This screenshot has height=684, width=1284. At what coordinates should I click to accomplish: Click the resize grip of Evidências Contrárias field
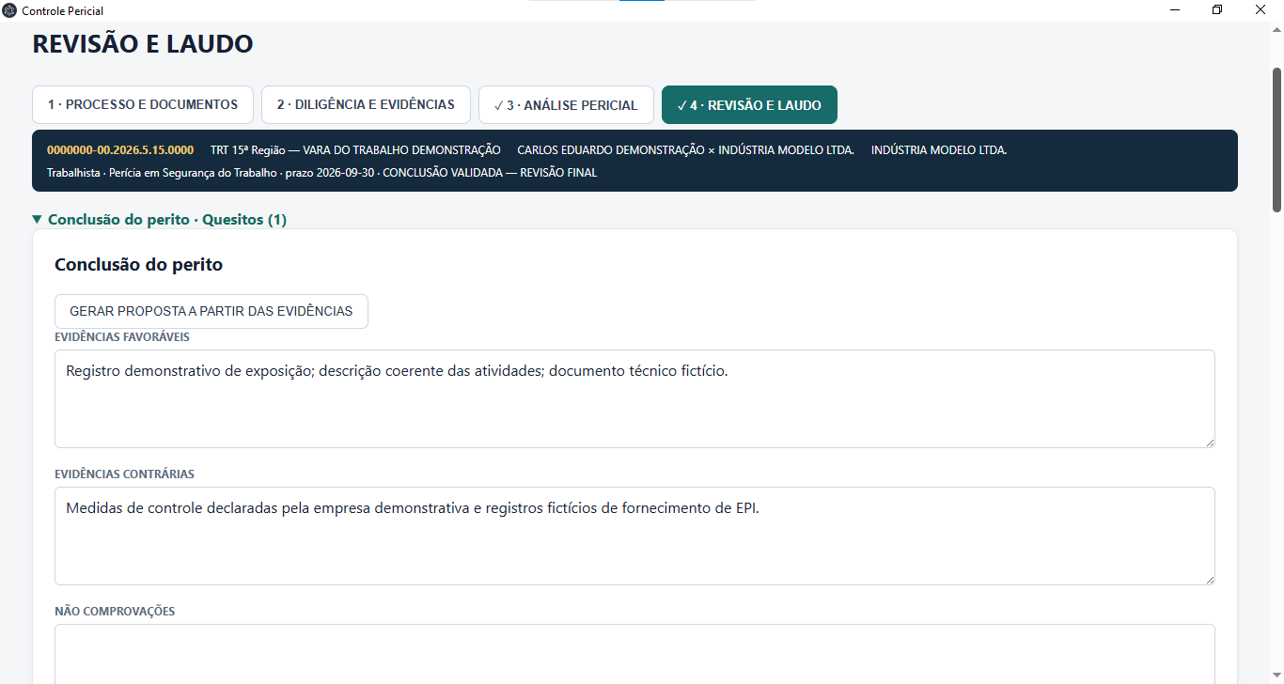[x=1209, y=579]
